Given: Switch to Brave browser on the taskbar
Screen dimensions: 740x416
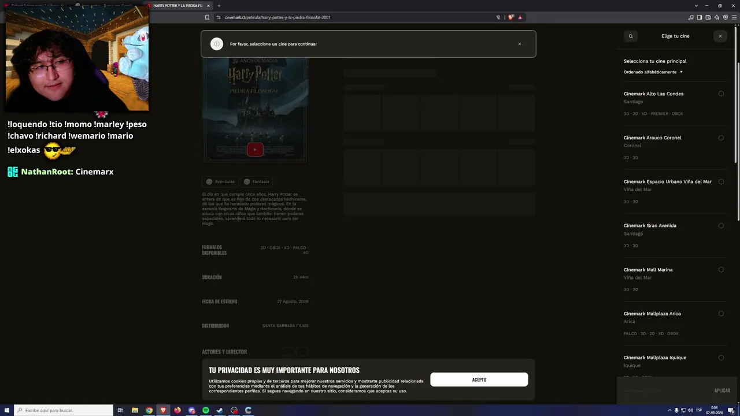Looking at the screenshot, I should point(163,410).
